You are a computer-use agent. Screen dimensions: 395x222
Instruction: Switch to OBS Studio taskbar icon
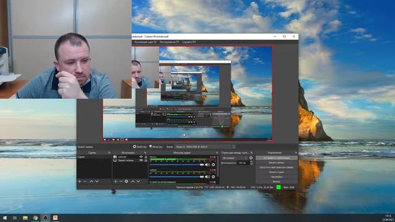(x=45, y=218)
